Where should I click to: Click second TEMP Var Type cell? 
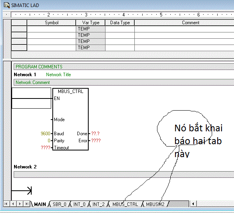click(91, 35)
